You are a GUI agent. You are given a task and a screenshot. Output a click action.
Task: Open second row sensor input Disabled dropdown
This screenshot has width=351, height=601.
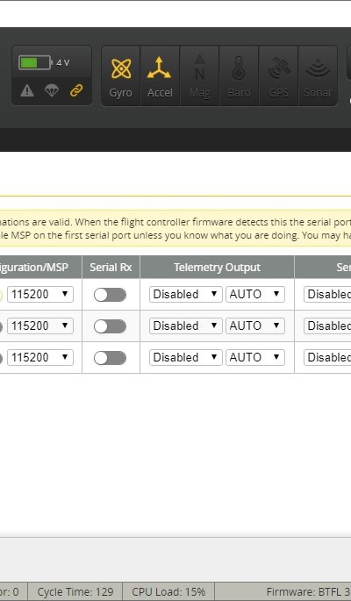(327, 326)
